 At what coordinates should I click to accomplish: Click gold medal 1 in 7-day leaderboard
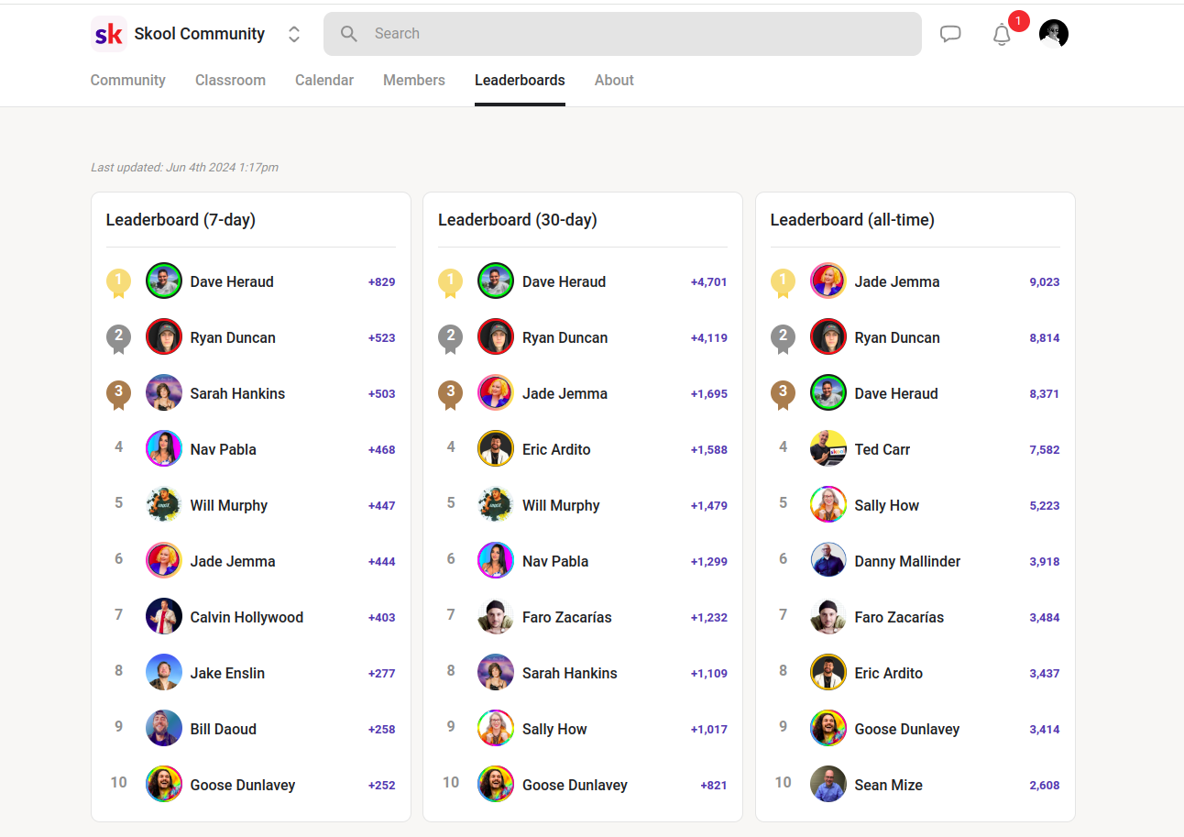tap(118, 283)
